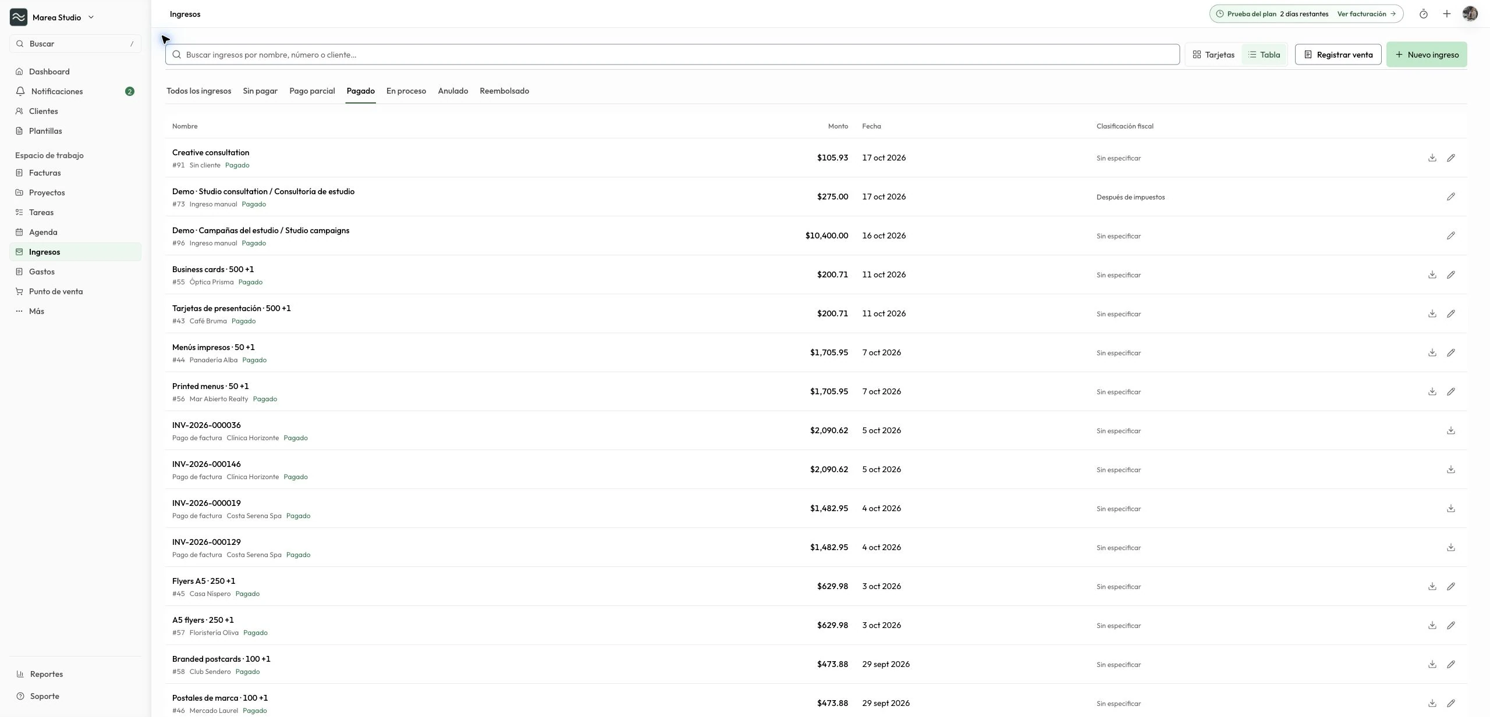The height and width of the screenshot is (717, 1490).
Task: Edit the Demo Campañas del estudio entry
Action: coord(1451,236)
